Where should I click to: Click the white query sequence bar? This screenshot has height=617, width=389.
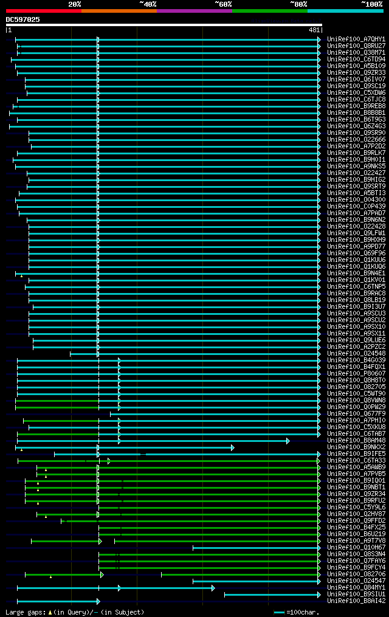[x=164, y=25]
